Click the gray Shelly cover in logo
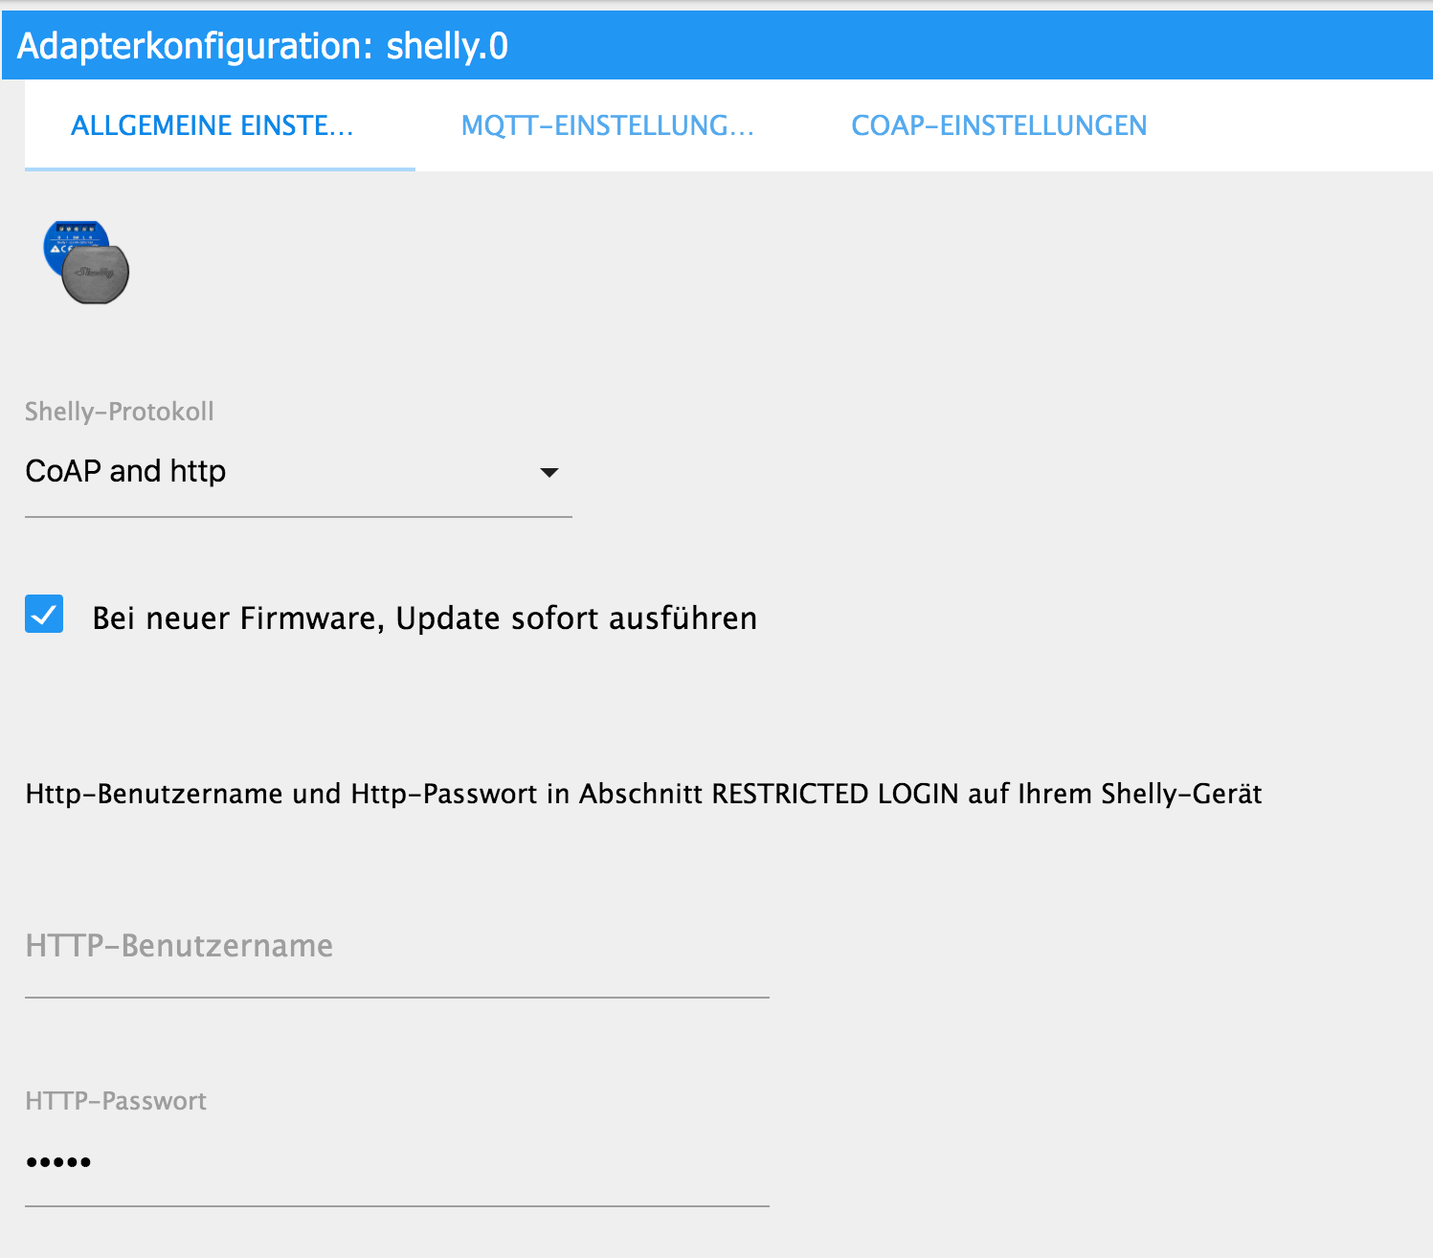Viewport: 1433px width, 1258px height. (97, 276)
